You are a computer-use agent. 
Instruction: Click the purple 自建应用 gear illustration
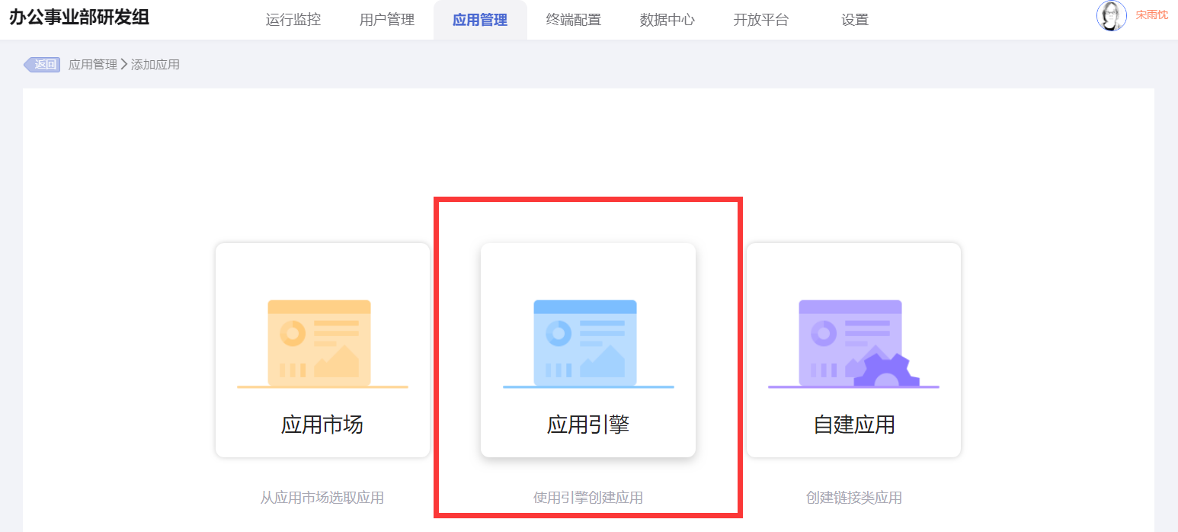pos(853,344)
